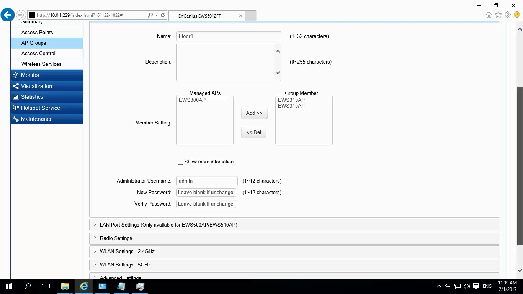Open favorites star icon
Screen dimensions: 523x294
coord(498,15)
